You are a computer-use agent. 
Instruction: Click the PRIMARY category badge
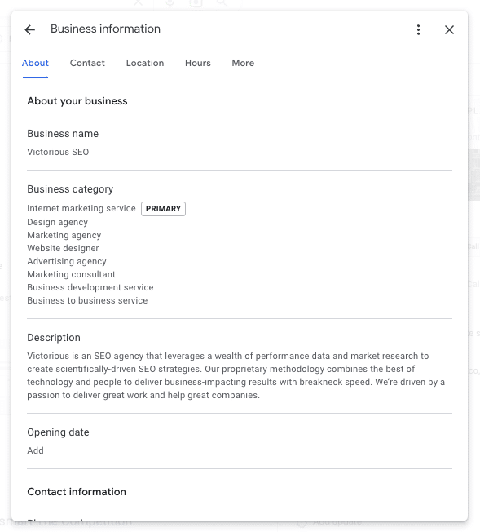[163, 209]
